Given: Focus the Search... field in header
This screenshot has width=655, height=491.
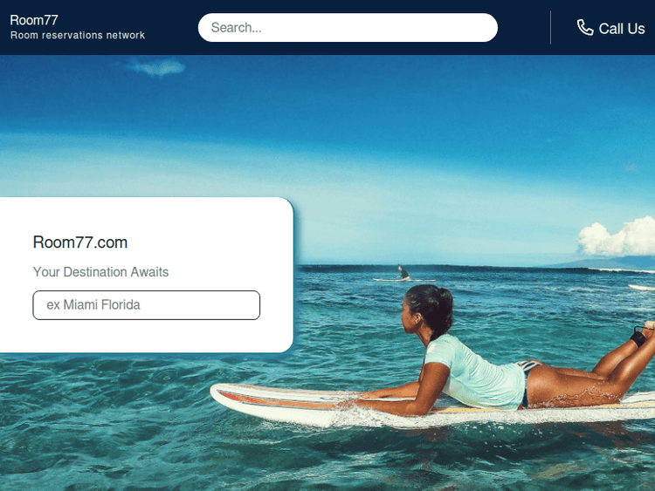Looking at the screenshot, I should tap(348, 28).
